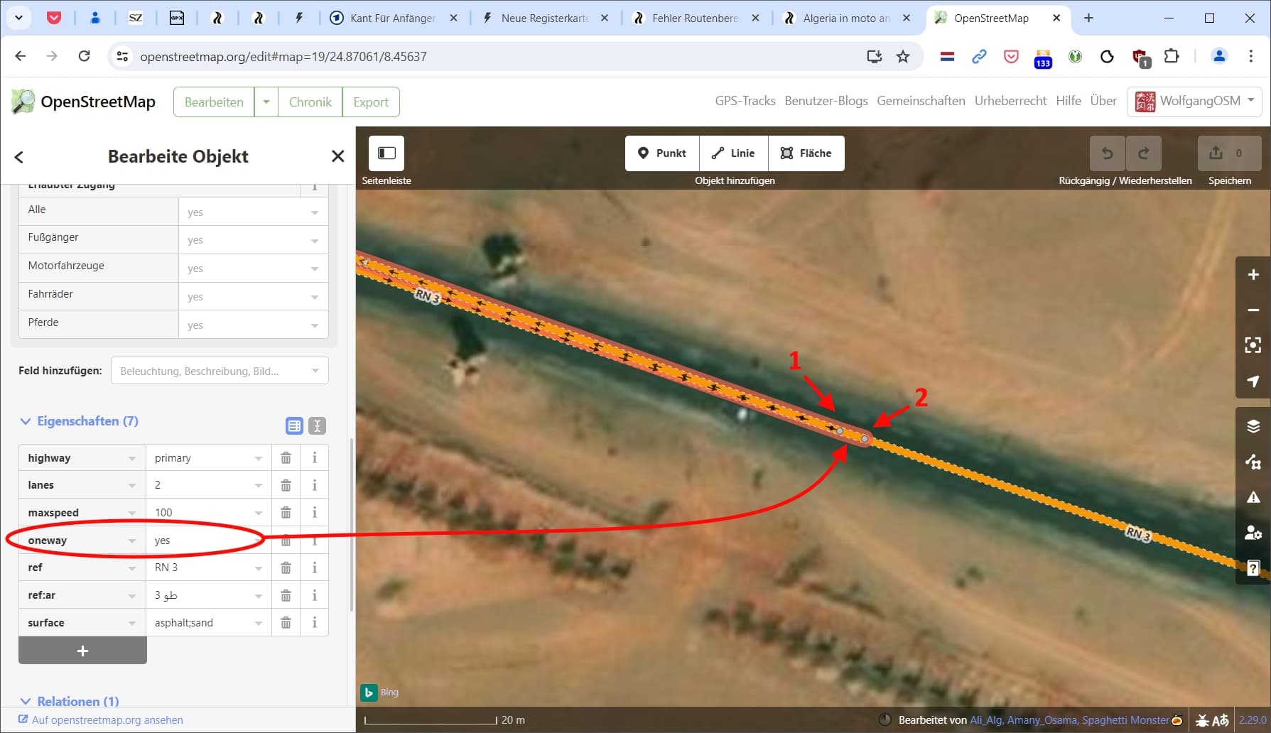Collapse the Eigenschaften (7) section
Screen dimensions: 1271x733
79,421
